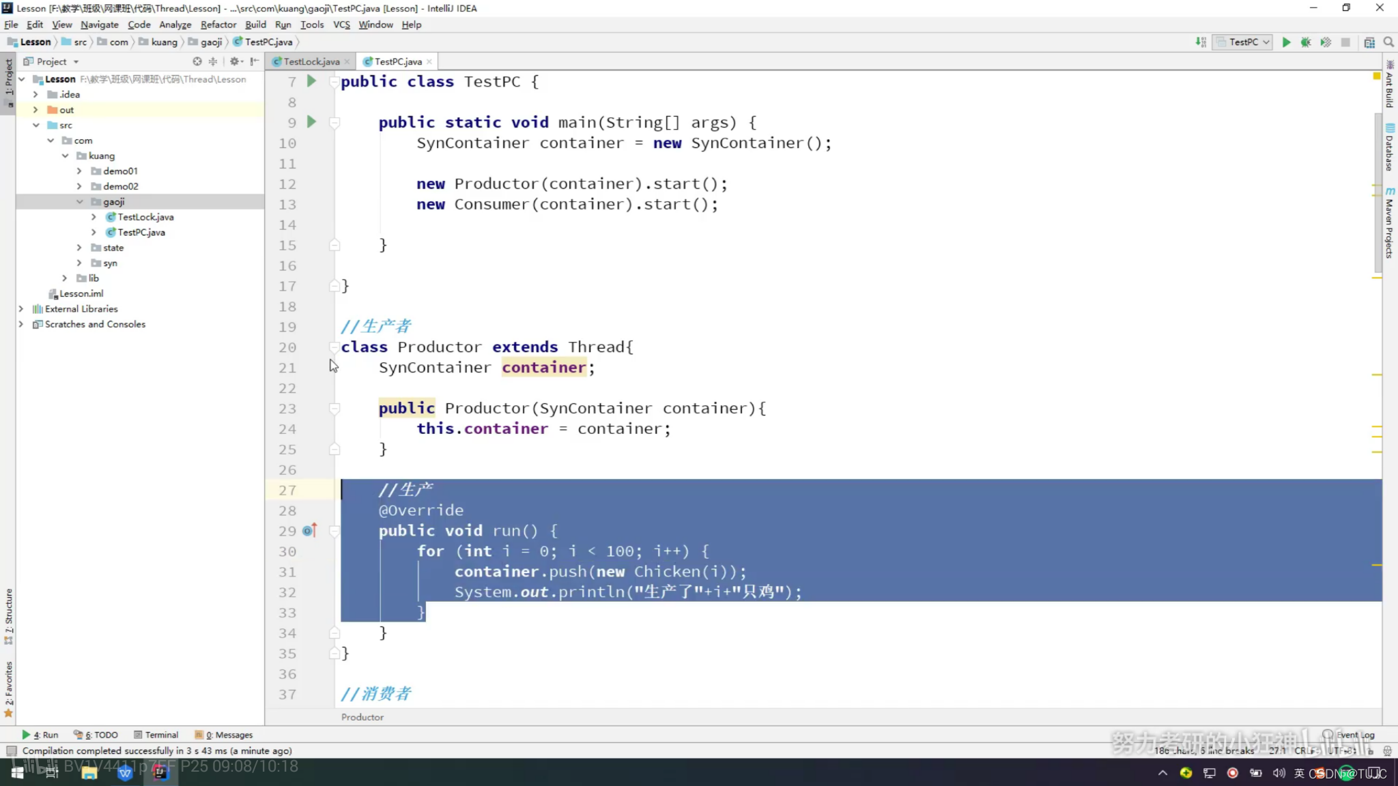Expand the demo01 package
The image size is (1398, 786).
[x=79, y=171]
